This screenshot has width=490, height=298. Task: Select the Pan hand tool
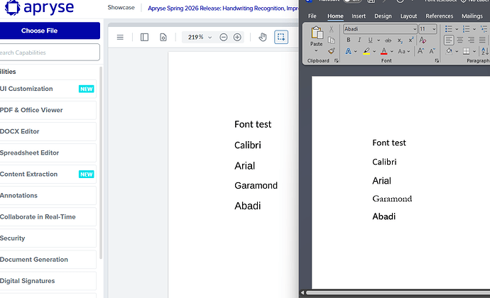click(263, 38)
